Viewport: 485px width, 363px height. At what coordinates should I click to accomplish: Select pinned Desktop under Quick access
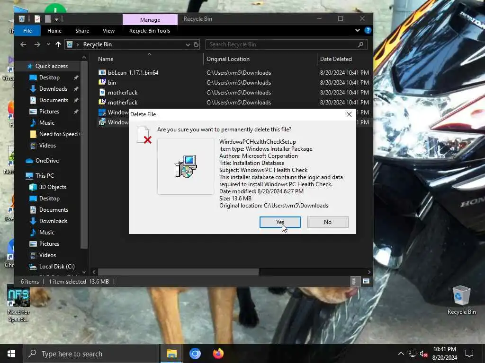(x=49, y=78)
